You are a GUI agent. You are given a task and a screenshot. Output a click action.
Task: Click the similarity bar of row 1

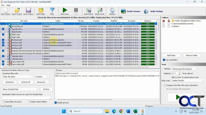pos(148,24)
